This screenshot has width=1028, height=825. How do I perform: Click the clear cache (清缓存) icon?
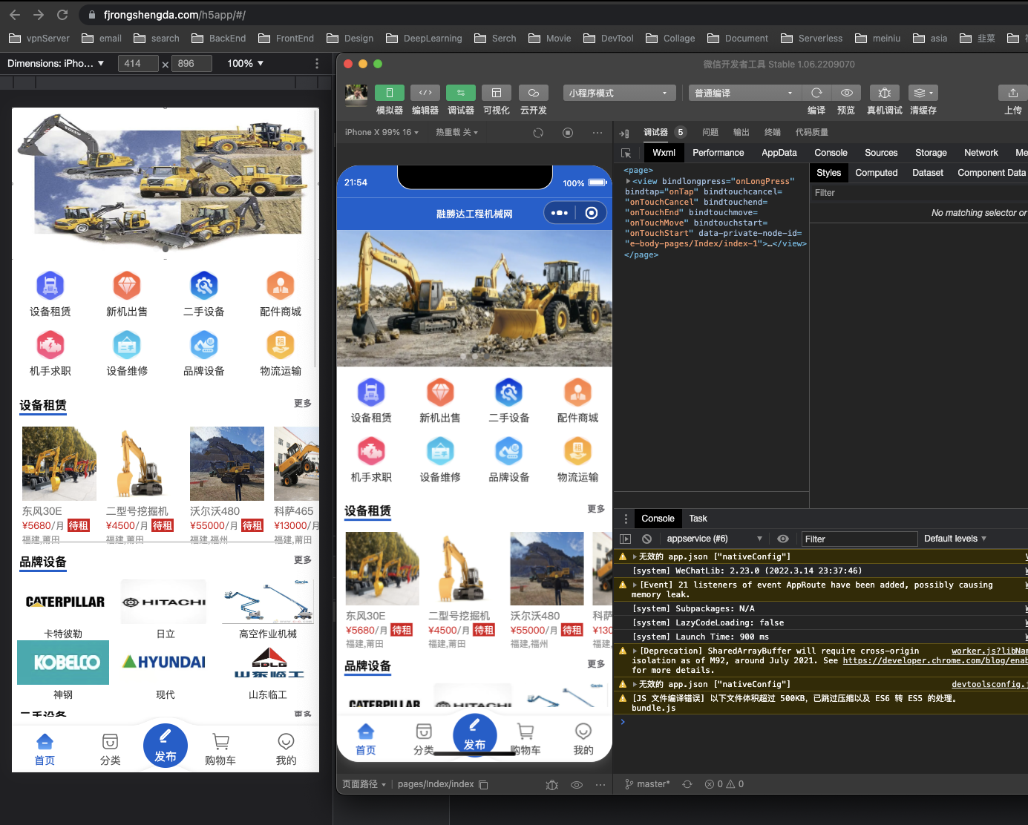[x=923, y=93]
